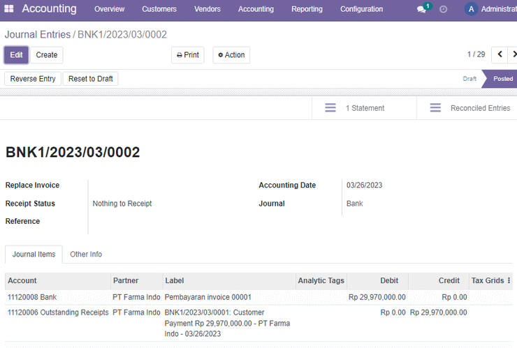Open the conversations chat icon with badge

[423, 9]
